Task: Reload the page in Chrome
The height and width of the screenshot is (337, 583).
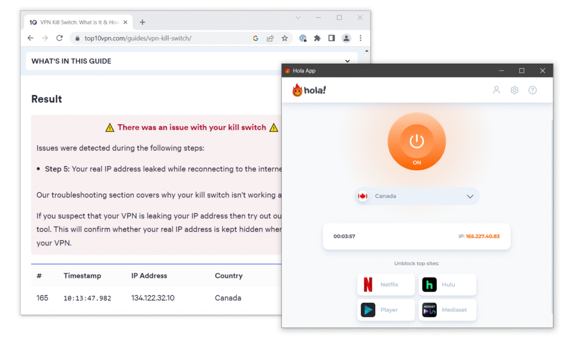Action: (59, 38)
